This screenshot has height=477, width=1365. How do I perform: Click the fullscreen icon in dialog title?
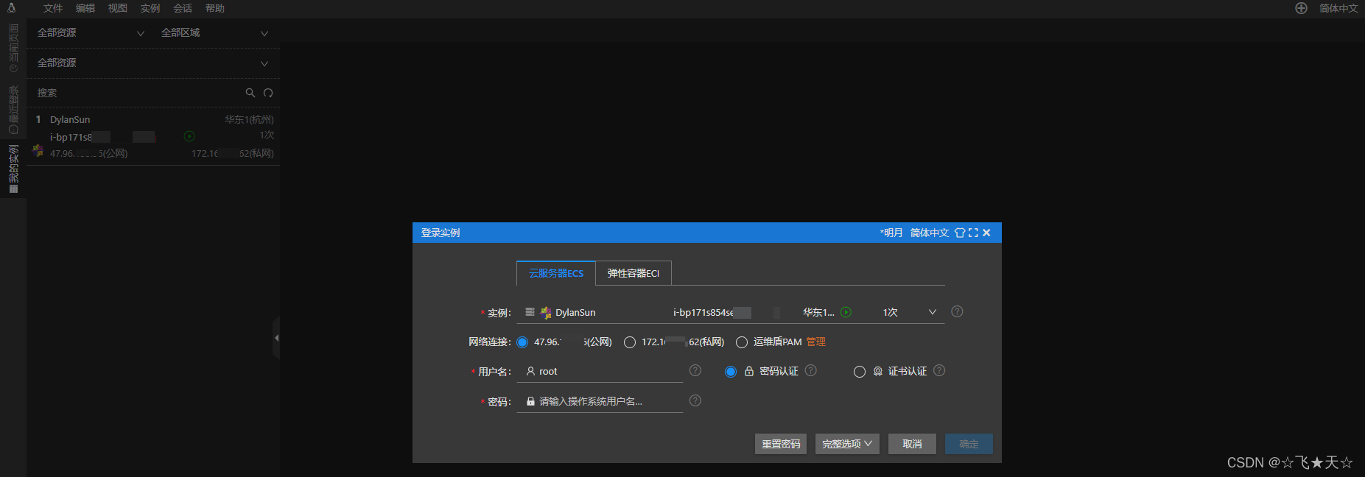[973, 233]
